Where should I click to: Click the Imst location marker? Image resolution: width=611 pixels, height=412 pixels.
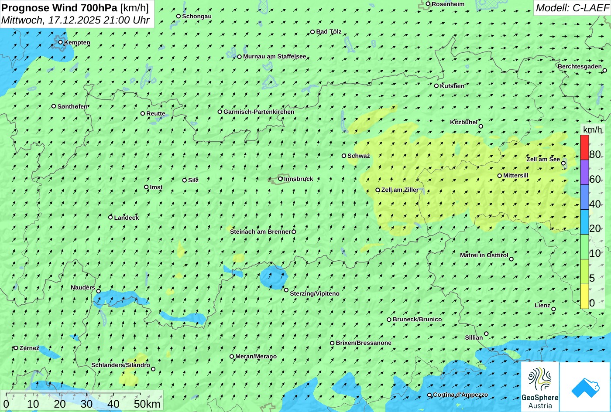click(146, 187)
